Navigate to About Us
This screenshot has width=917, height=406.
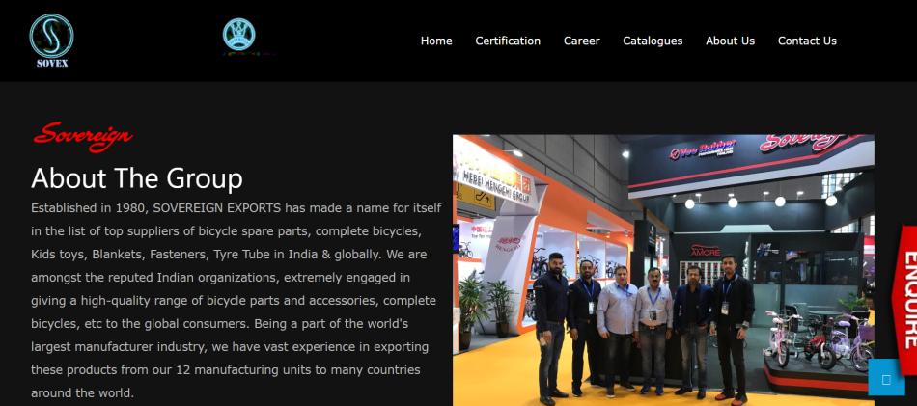[730, 41]
